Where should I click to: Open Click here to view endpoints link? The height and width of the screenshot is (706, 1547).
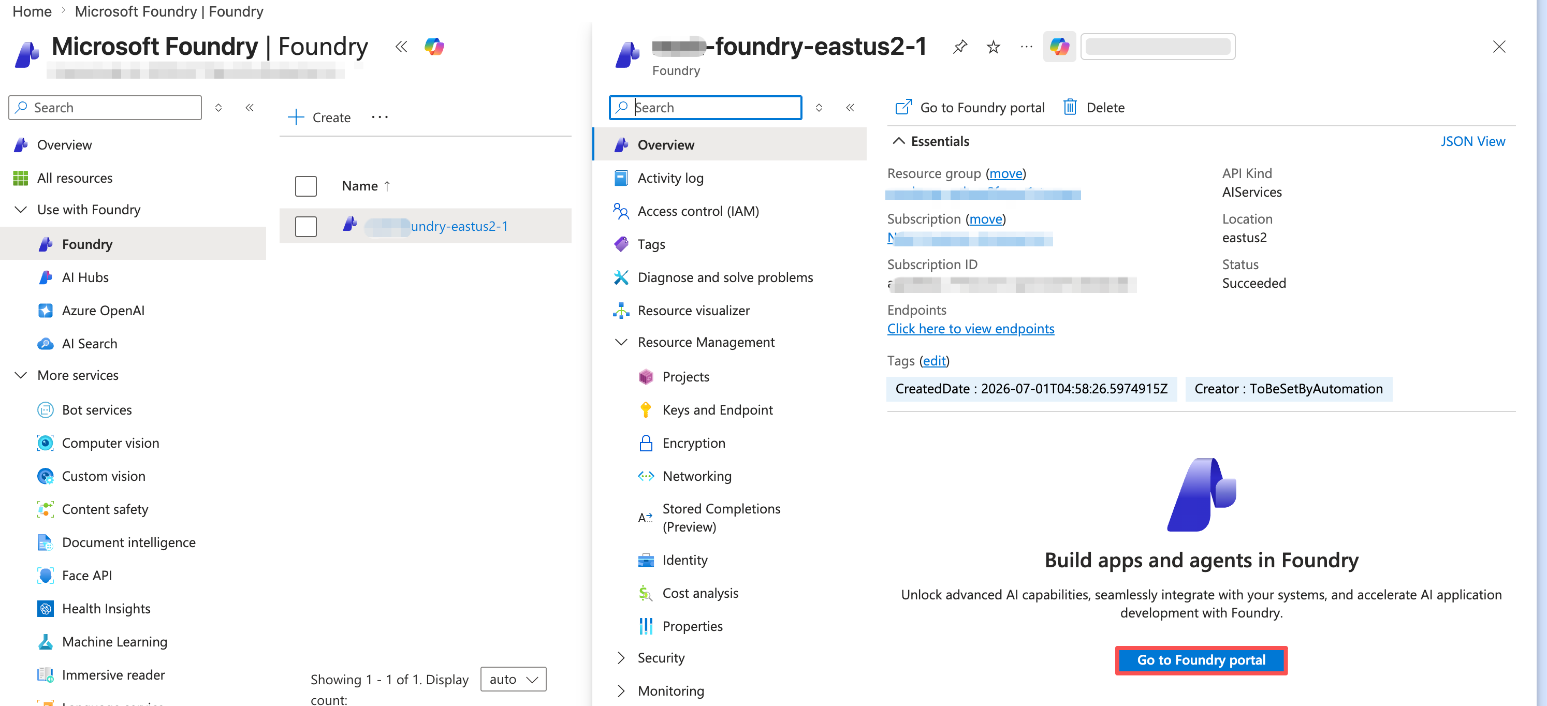pyautogui.click(x=970, y=329)
